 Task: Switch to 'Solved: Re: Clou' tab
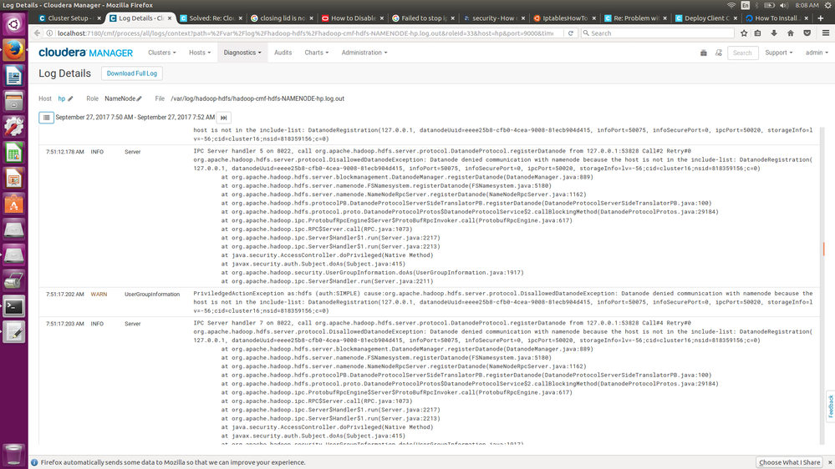point(211,18)
